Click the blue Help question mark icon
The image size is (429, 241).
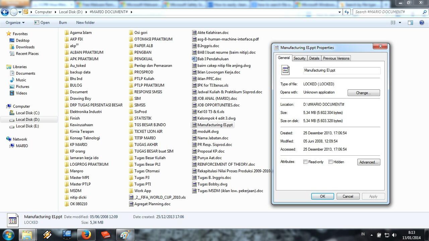click(x=422, y=22)
